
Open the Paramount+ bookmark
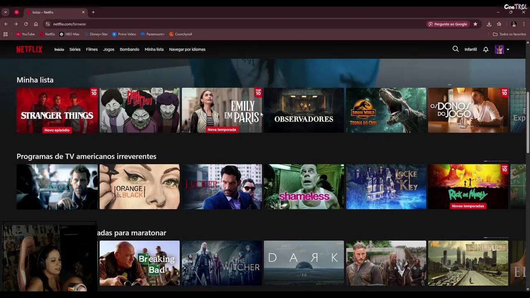pos(152,34)
